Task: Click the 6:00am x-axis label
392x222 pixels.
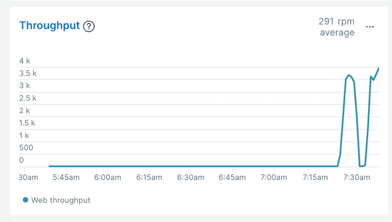Action: point(108,178)
